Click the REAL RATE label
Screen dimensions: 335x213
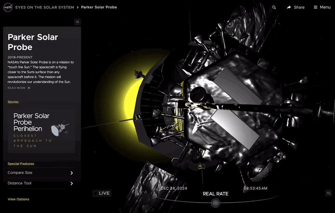click(216, 194)
